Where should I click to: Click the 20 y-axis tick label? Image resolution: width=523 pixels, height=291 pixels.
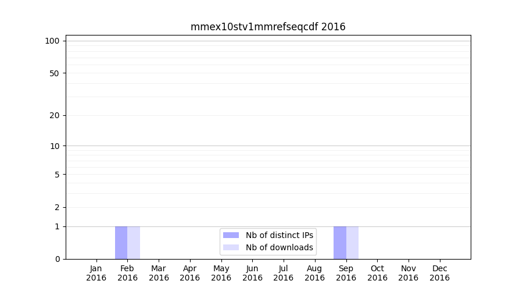[x=55, y=115]
